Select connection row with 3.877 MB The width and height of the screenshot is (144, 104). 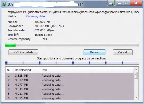[x=70, y=80]
